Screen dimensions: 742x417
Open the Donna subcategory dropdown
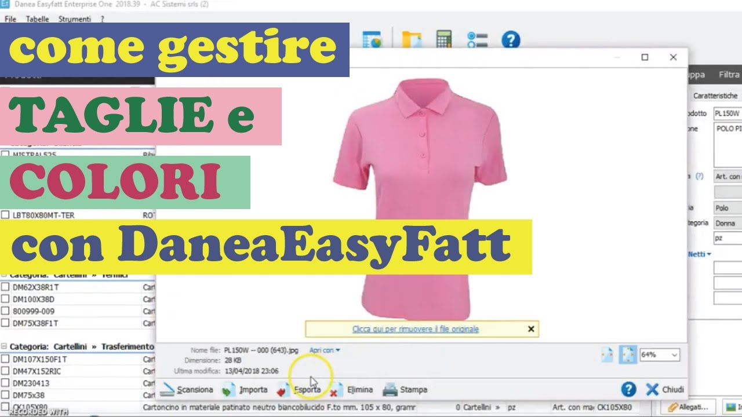(x=728, y=223)
